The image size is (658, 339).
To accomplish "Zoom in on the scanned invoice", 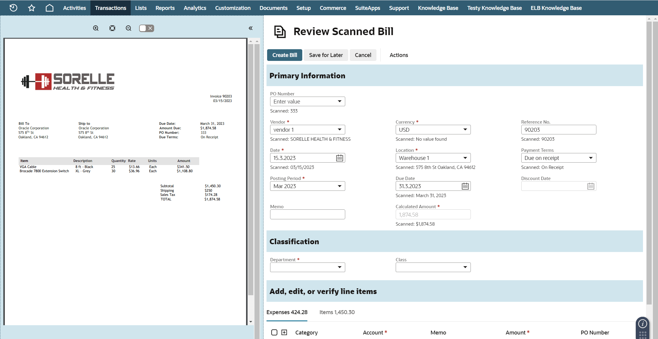I will tap(96, 28).
